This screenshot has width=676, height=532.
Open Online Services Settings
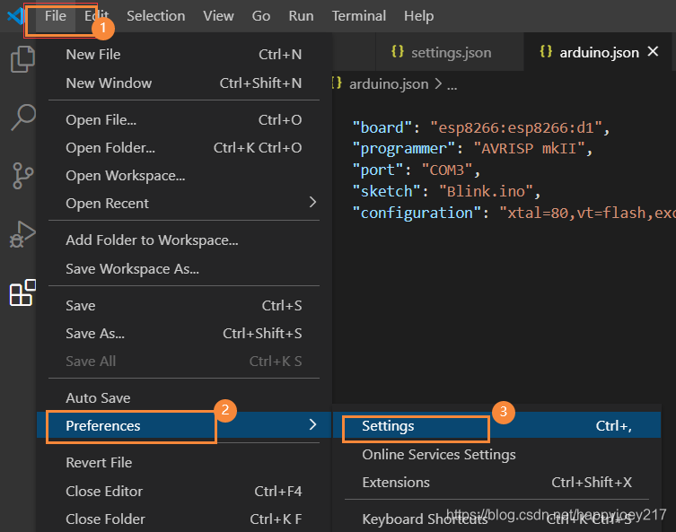click(x=496, y=455)
